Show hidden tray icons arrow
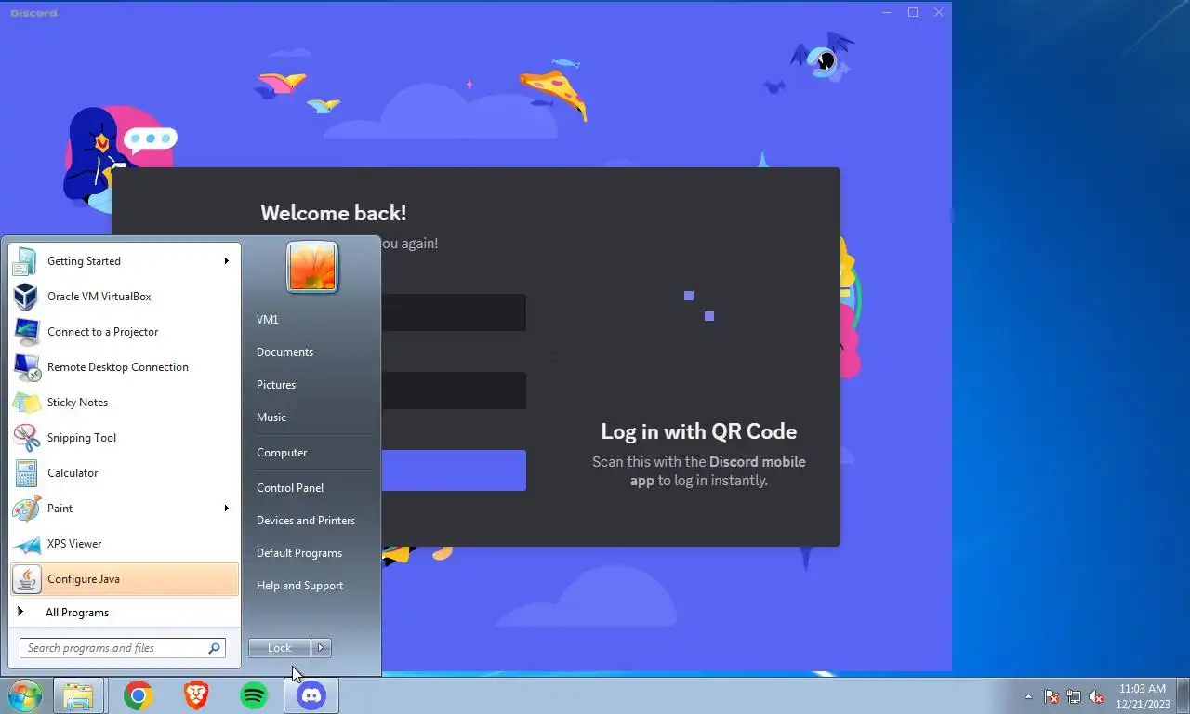1190x714 pixels. coord(1028,696)
